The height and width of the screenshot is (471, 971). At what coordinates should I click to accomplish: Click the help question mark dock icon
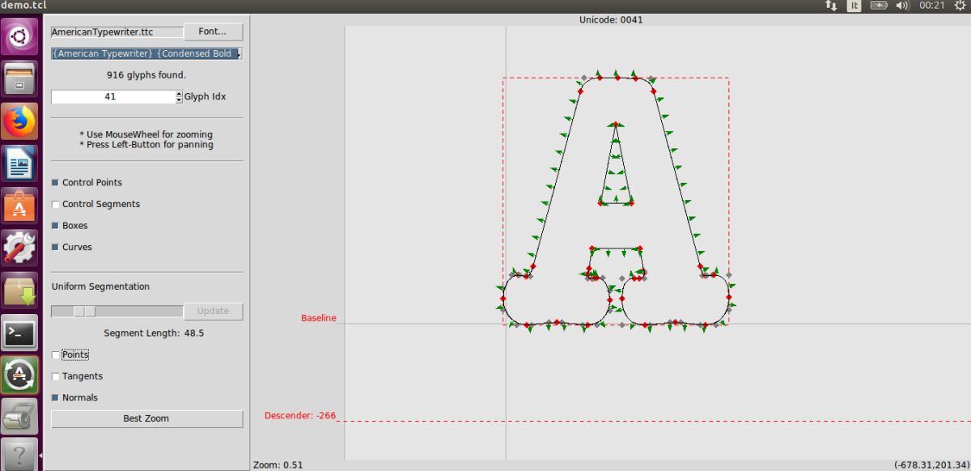click(x=19, y=455)
